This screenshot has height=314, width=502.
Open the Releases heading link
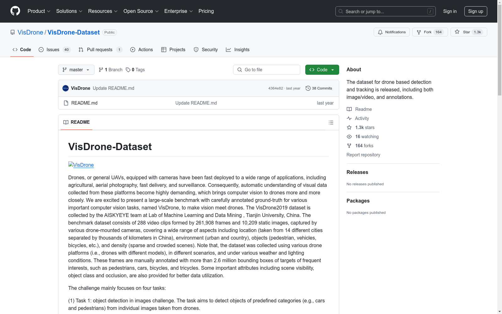click(357, 172)
